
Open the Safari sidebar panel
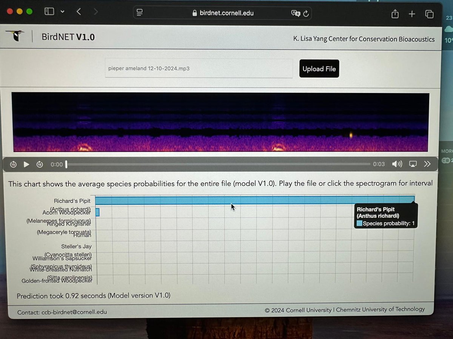[x=49, y=12]
